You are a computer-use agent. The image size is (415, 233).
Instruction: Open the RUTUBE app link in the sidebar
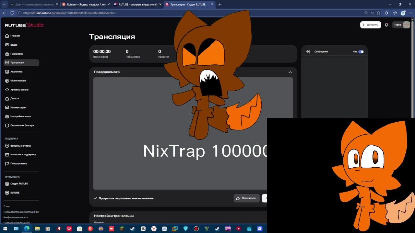click(x=21, y=193)
